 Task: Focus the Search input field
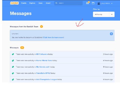click(70, 3)
